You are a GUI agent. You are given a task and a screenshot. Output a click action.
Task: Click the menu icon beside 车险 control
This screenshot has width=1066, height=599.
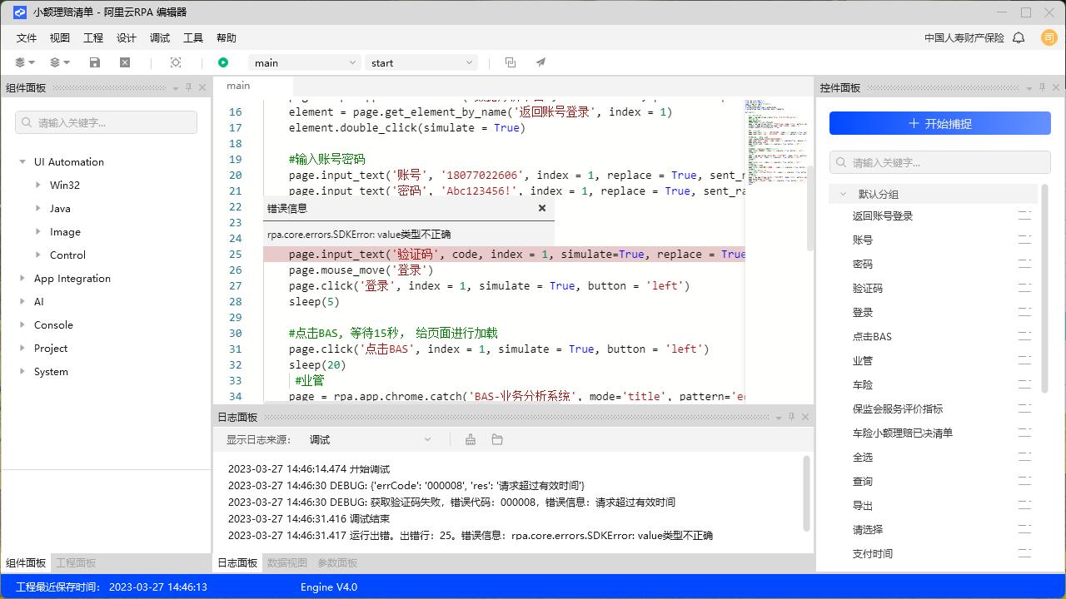click(1025, 385)
